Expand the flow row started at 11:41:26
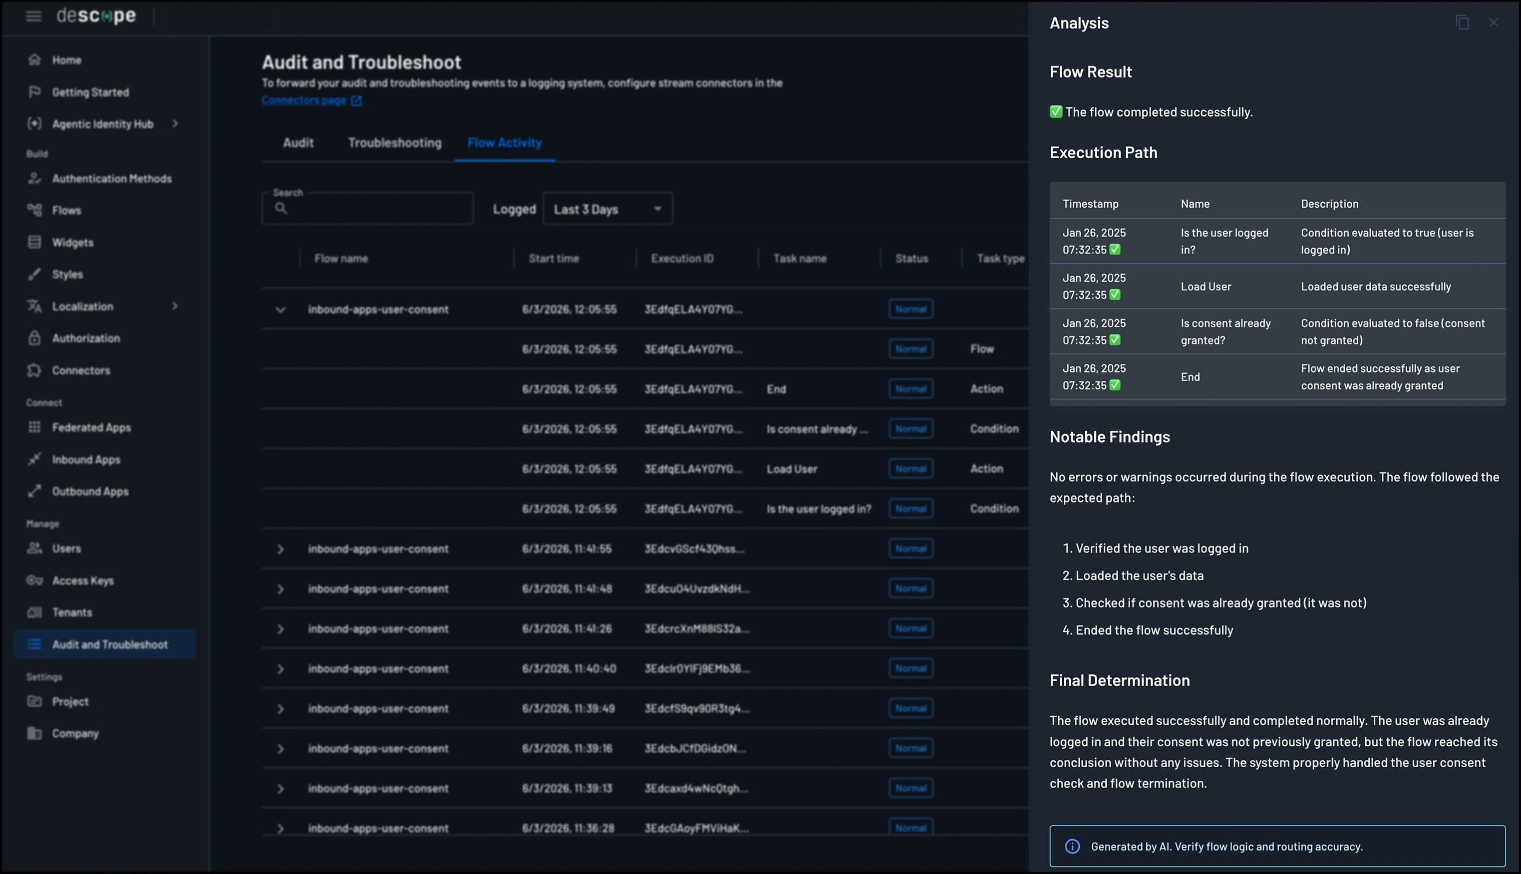 coord(281,629)
